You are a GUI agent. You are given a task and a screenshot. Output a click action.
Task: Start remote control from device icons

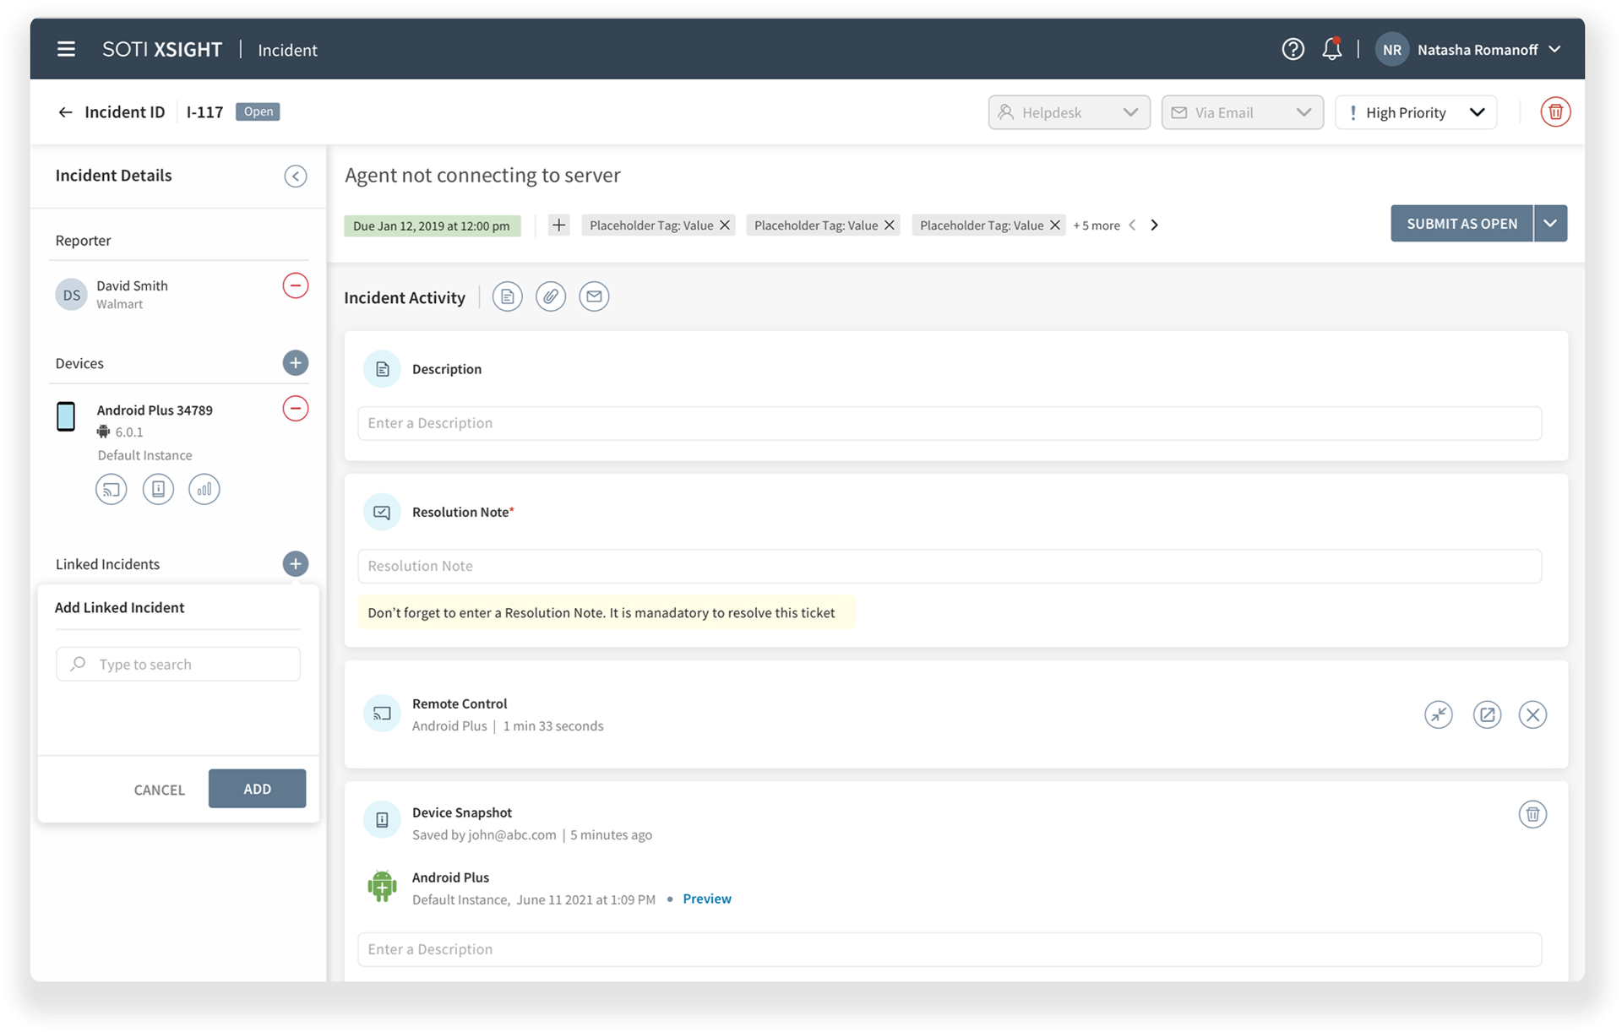point(112,489)
